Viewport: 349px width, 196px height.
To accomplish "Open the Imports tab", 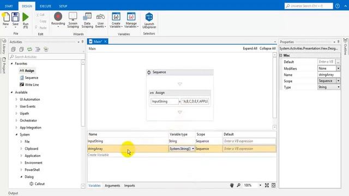I will (x=130, y=186).
